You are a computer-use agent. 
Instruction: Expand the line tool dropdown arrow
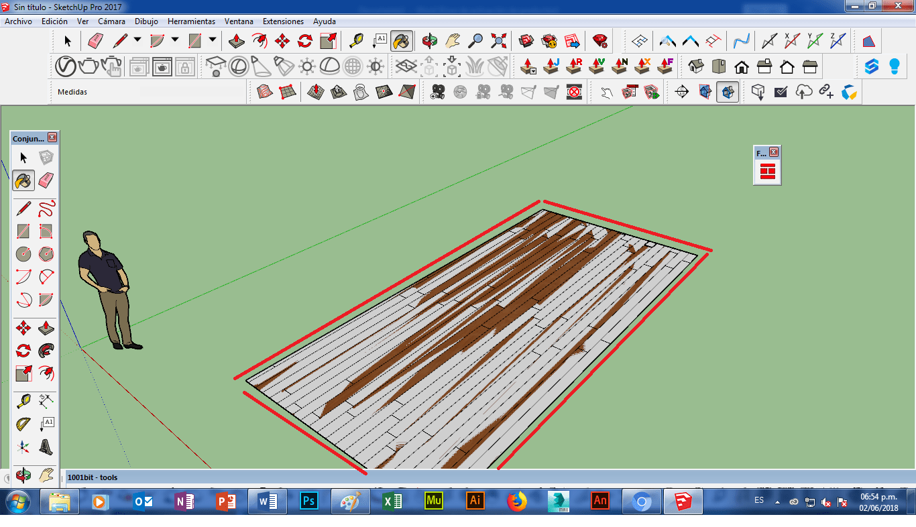click(x=137, y=40)
